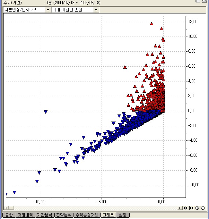Click the 0.00 y-axis label
This screenshot has width=209, height=219.
point(192,111)
